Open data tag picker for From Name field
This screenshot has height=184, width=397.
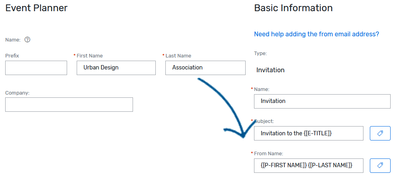coord(380,165)
